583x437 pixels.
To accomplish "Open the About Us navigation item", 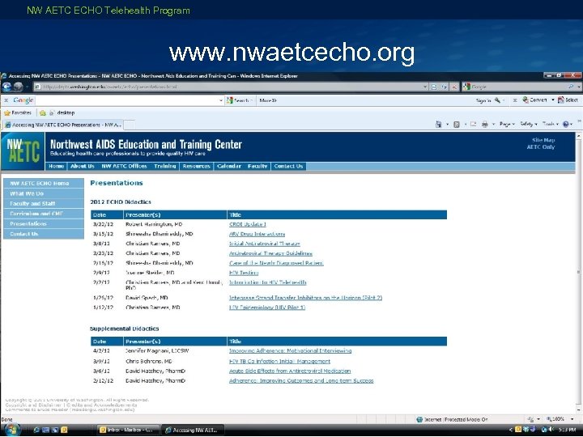I will click(82, 166).
